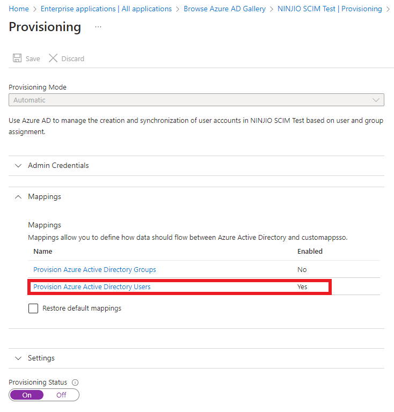
Task: Open NINJIO SCIM Test Provisioning breadcrumb
Action: [330, 9]
